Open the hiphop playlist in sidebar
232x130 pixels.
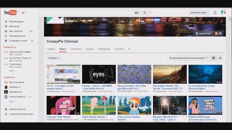[20, 52]
